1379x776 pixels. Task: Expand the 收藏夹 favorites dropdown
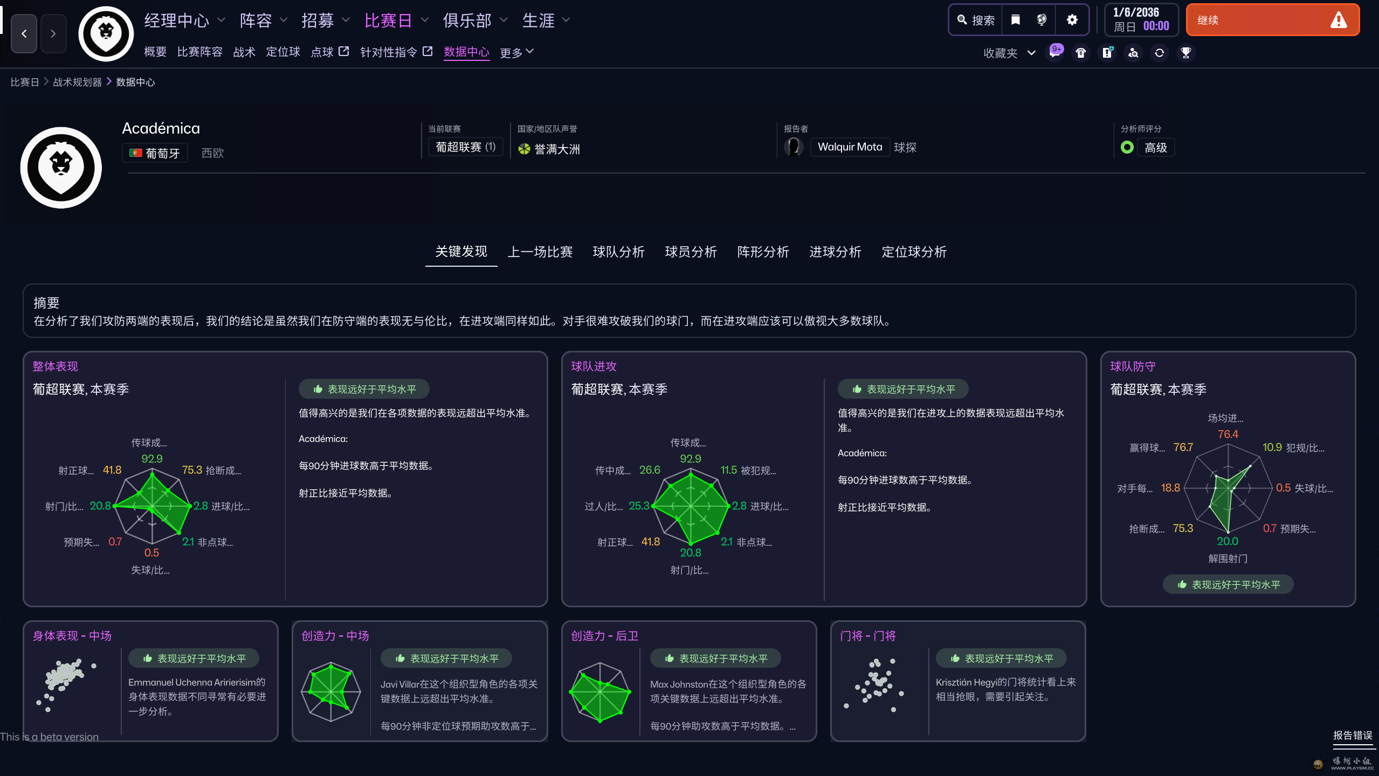click(1009, 53)
